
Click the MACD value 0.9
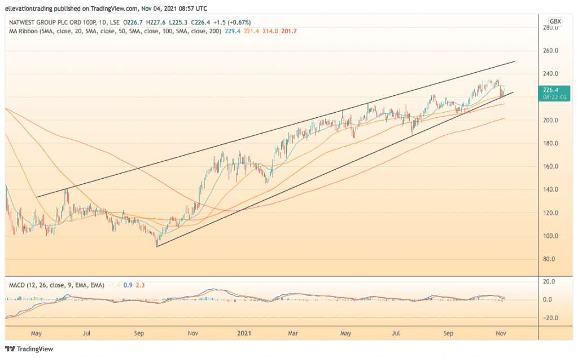(128, 285)
